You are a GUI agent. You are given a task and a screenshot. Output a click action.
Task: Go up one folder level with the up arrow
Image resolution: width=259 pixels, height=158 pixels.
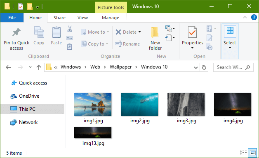point(39,67)
